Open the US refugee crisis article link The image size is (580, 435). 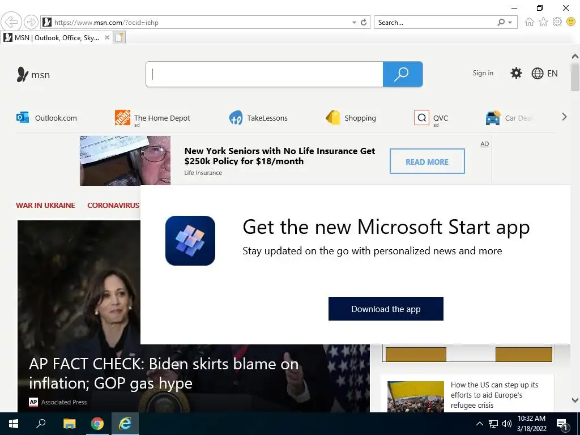pos(494,395)
